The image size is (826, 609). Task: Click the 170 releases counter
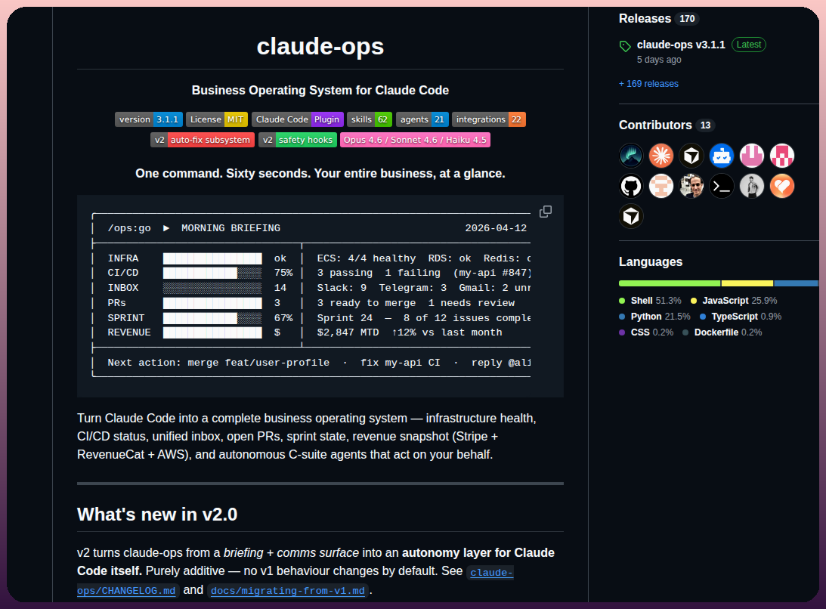(x=687, y=19)
